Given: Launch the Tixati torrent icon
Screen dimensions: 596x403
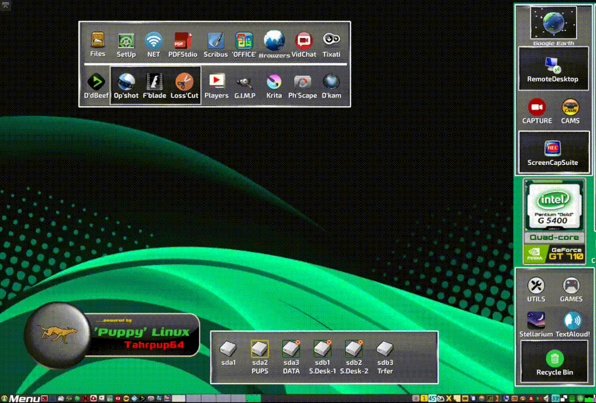Looking at the screenshot, I should click(332, 39).
